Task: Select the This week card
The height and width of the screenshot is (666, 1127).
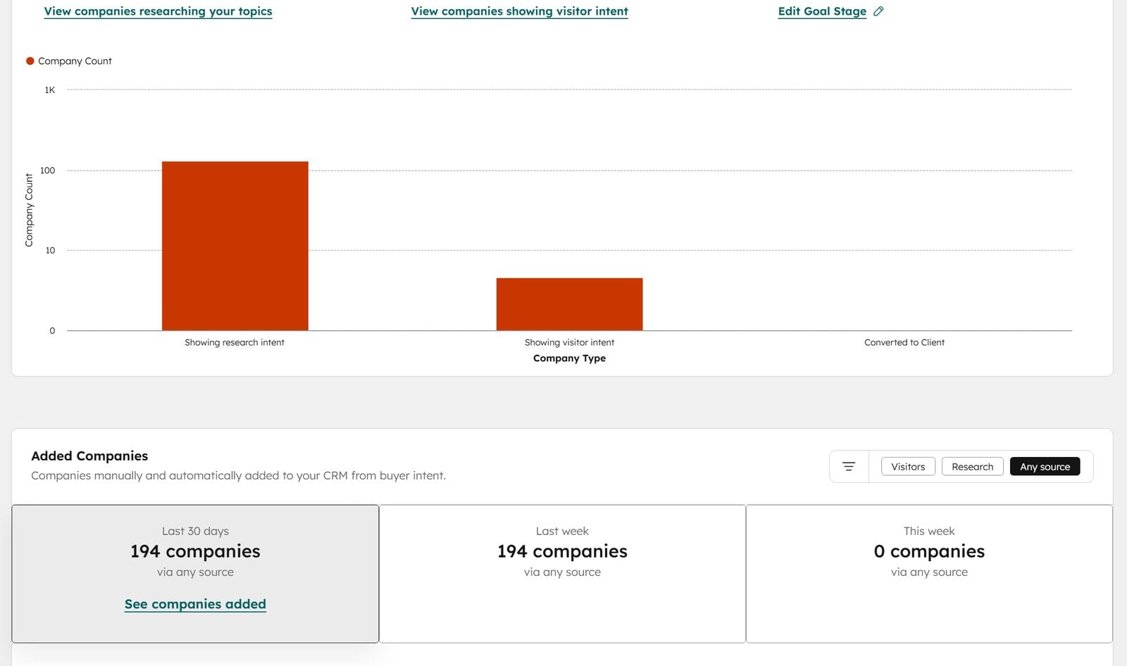Action: pos(929,574)
